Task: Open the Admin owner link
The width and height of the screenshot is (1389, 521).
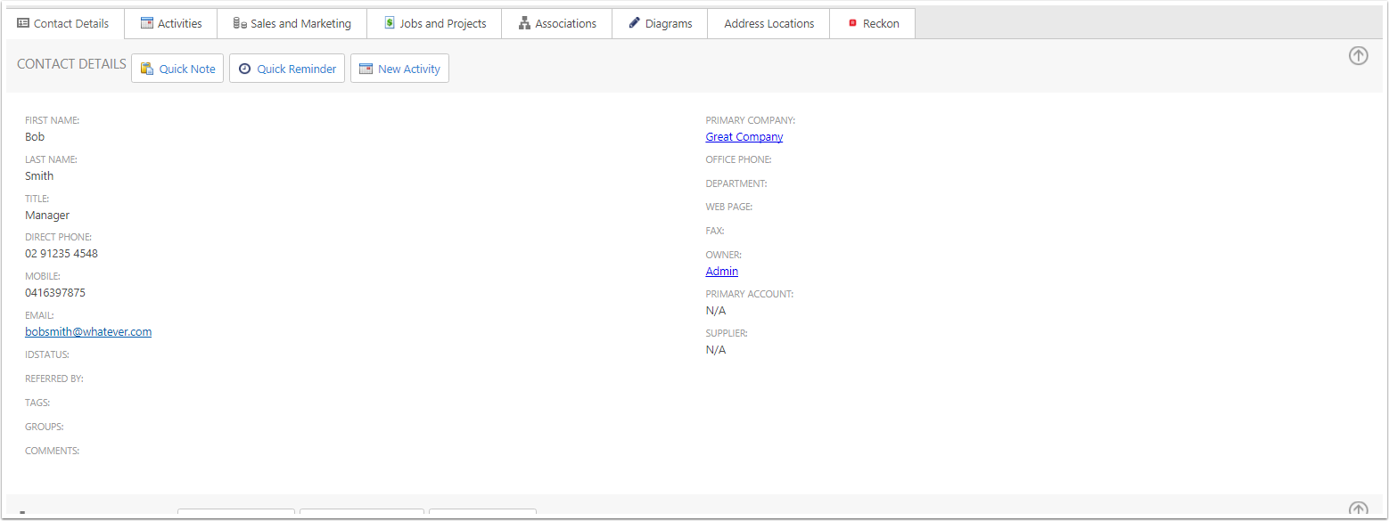Action: click(x=721, y=271)
